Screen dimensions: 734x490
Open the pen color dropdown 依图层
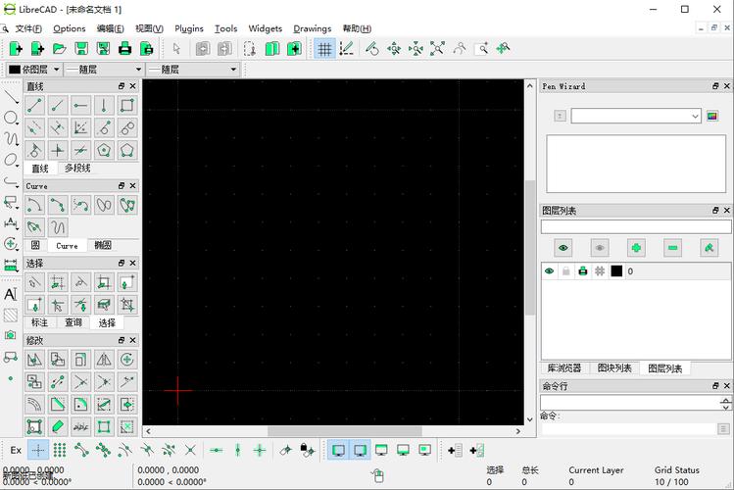pyautogui.click(x=33, y=70)
